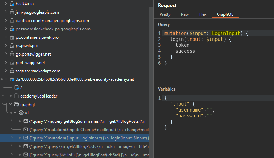Collapse the web-security-academy.net host node
Image resolution: width=274 pixels, height=158 pixels.
point(6,79)
